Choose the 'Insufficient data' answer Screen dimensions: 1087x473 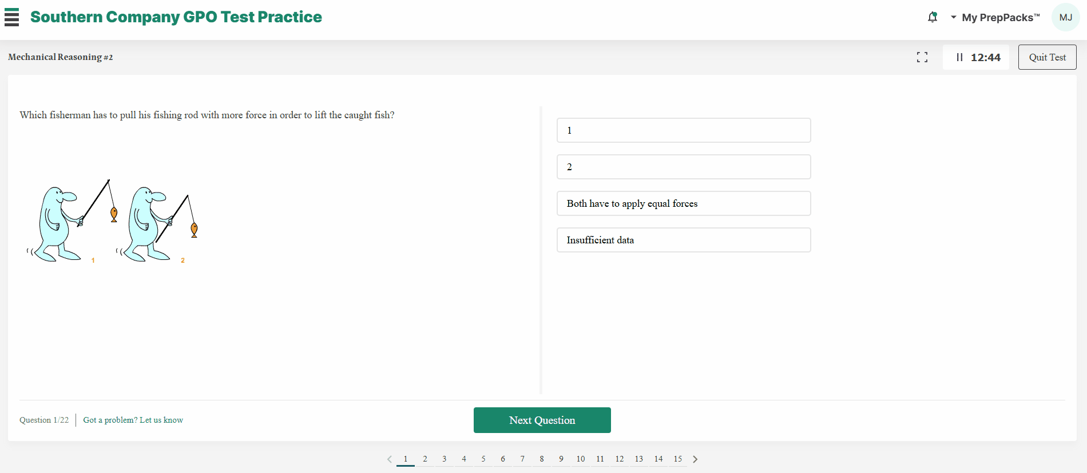tap(684, 240)
